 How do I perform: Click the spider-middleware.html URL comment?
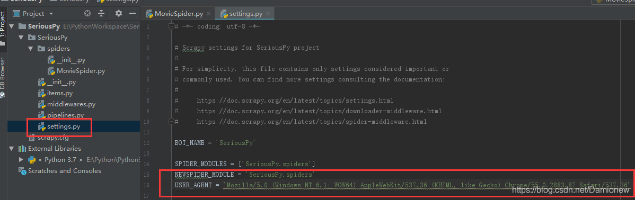click(x=312, y=121)
